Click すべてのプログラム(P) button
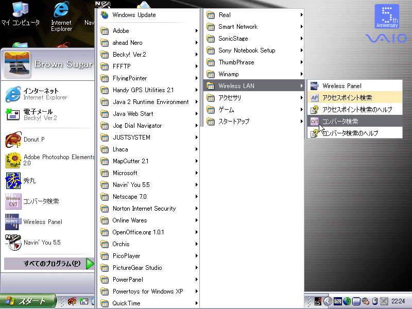 point(49,264)
